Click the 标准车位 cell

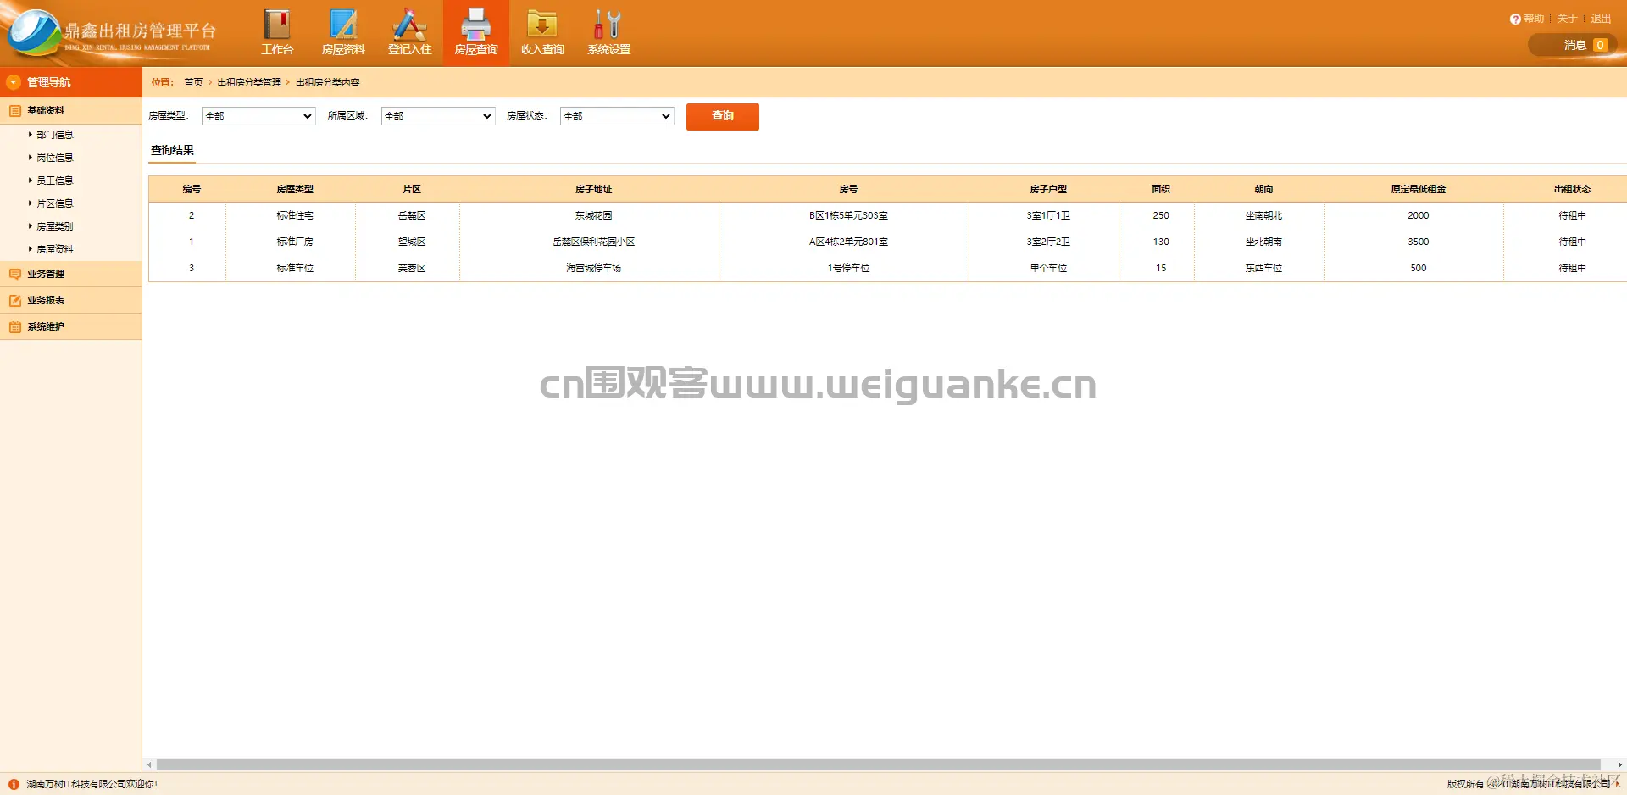[x=295, y=268]
